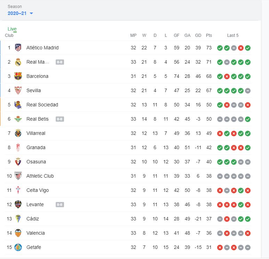Click Atlético Madrid's red loss icon in Last 5

point(241,48)
